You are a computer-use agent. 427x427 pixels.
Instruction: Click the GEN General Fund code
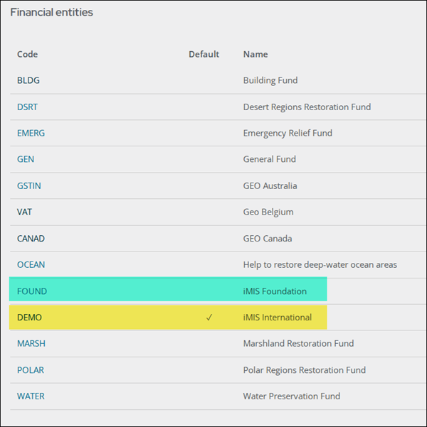(25, 159)
